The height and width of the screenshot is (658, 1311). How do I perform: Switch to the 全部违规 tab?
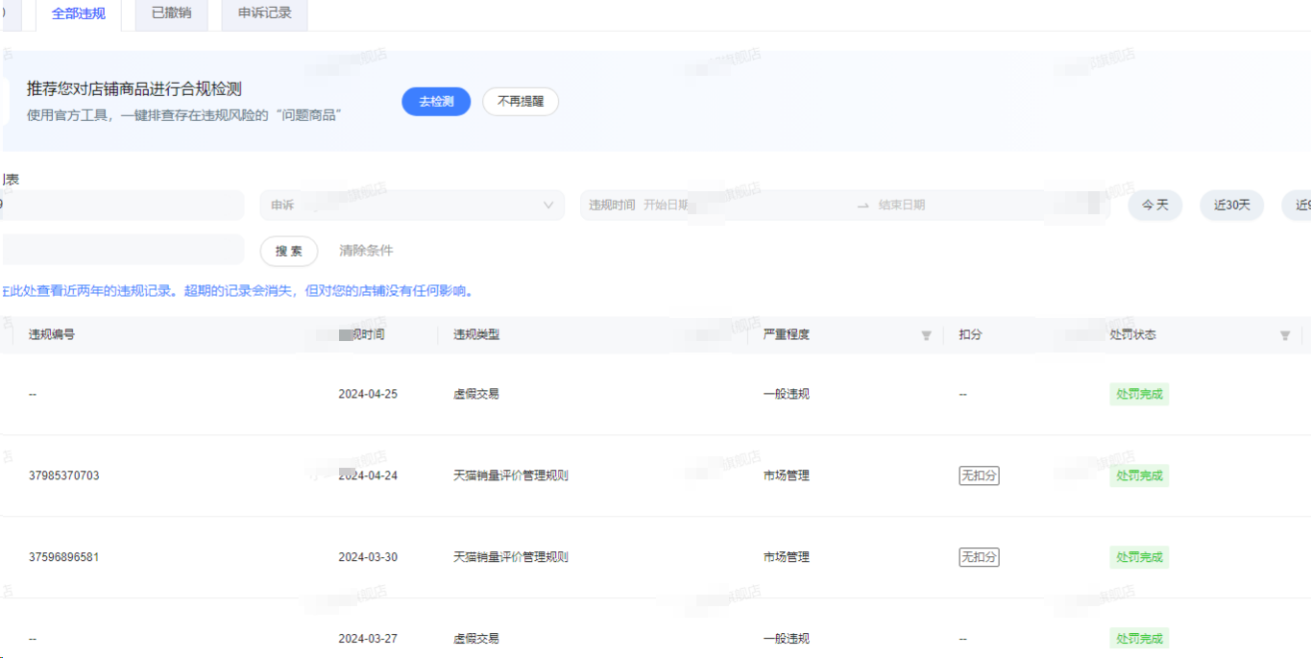79,14
